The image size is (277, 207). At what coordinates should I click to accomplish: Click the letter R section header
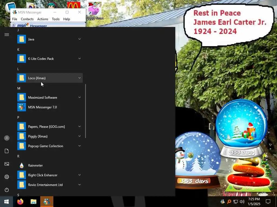18,156
